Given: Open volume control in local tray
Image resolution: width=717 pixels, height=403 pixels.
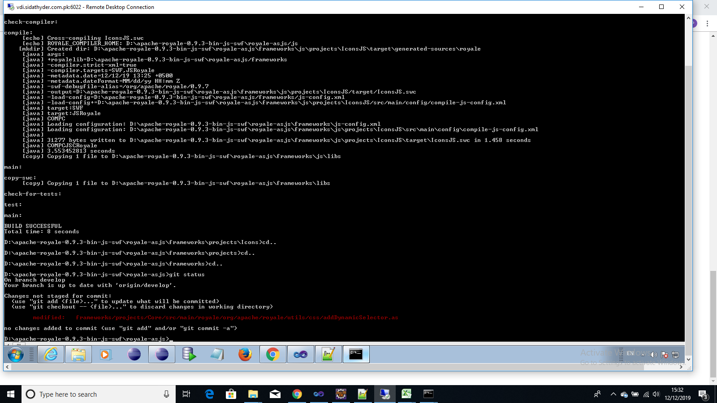Looking at the screenshot, I should coord(657,394).
